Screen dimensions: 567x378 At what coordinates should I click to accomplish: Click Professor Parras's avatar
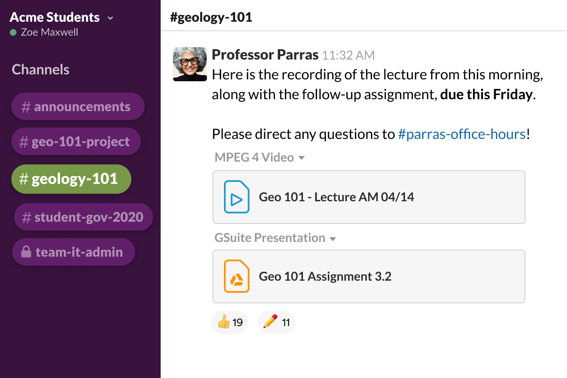pyautogui.click(x=189, y=64)
